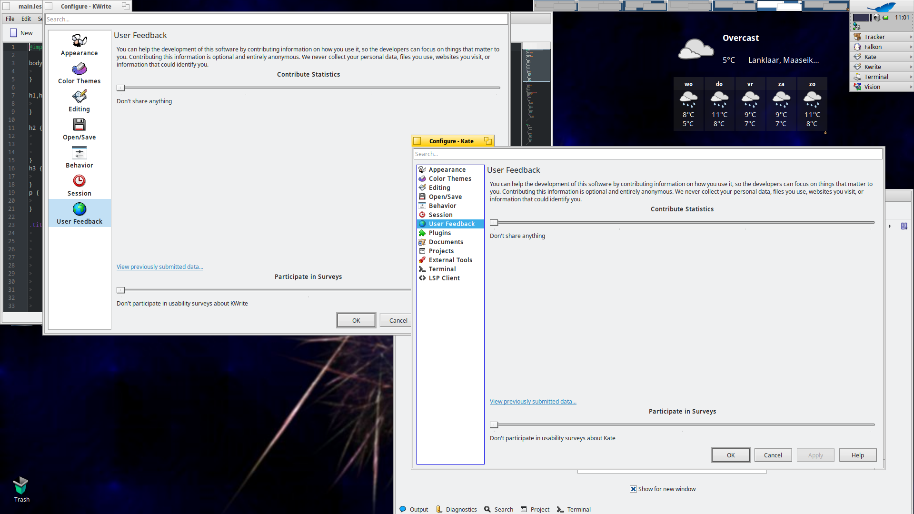The image size is (914, 514).
Task: Open the Edit menu in KWrite
Action: 26,19
